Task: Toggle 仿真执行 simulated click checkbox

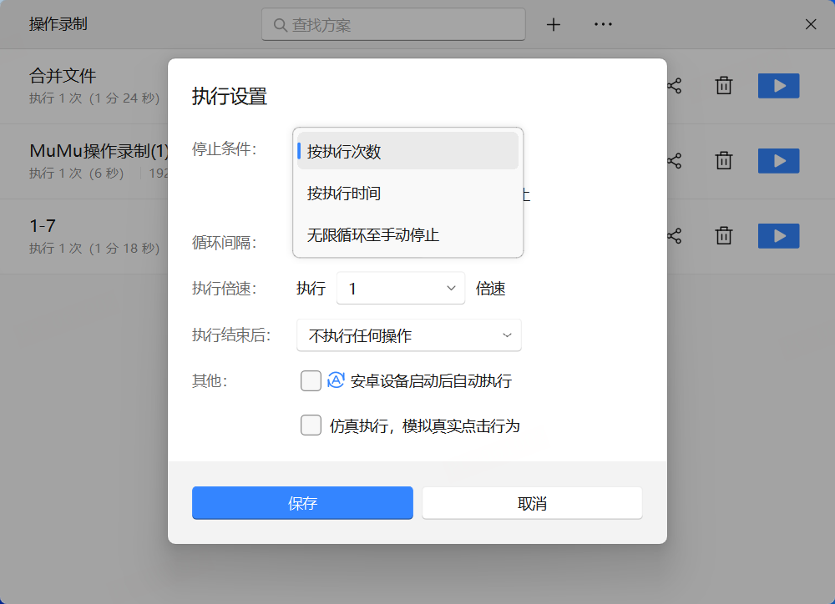Action: [311, 425]
